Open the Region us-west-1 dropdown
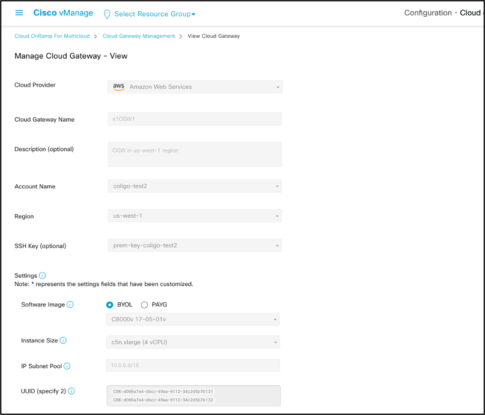This screenshot has height=415, width=485. [x=194, y=216]
